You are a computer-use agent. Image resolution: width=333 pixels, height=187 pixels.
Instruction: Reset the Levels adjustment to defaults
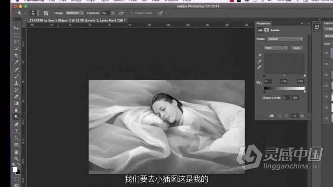pyautogui.click(x=287, y=116)
